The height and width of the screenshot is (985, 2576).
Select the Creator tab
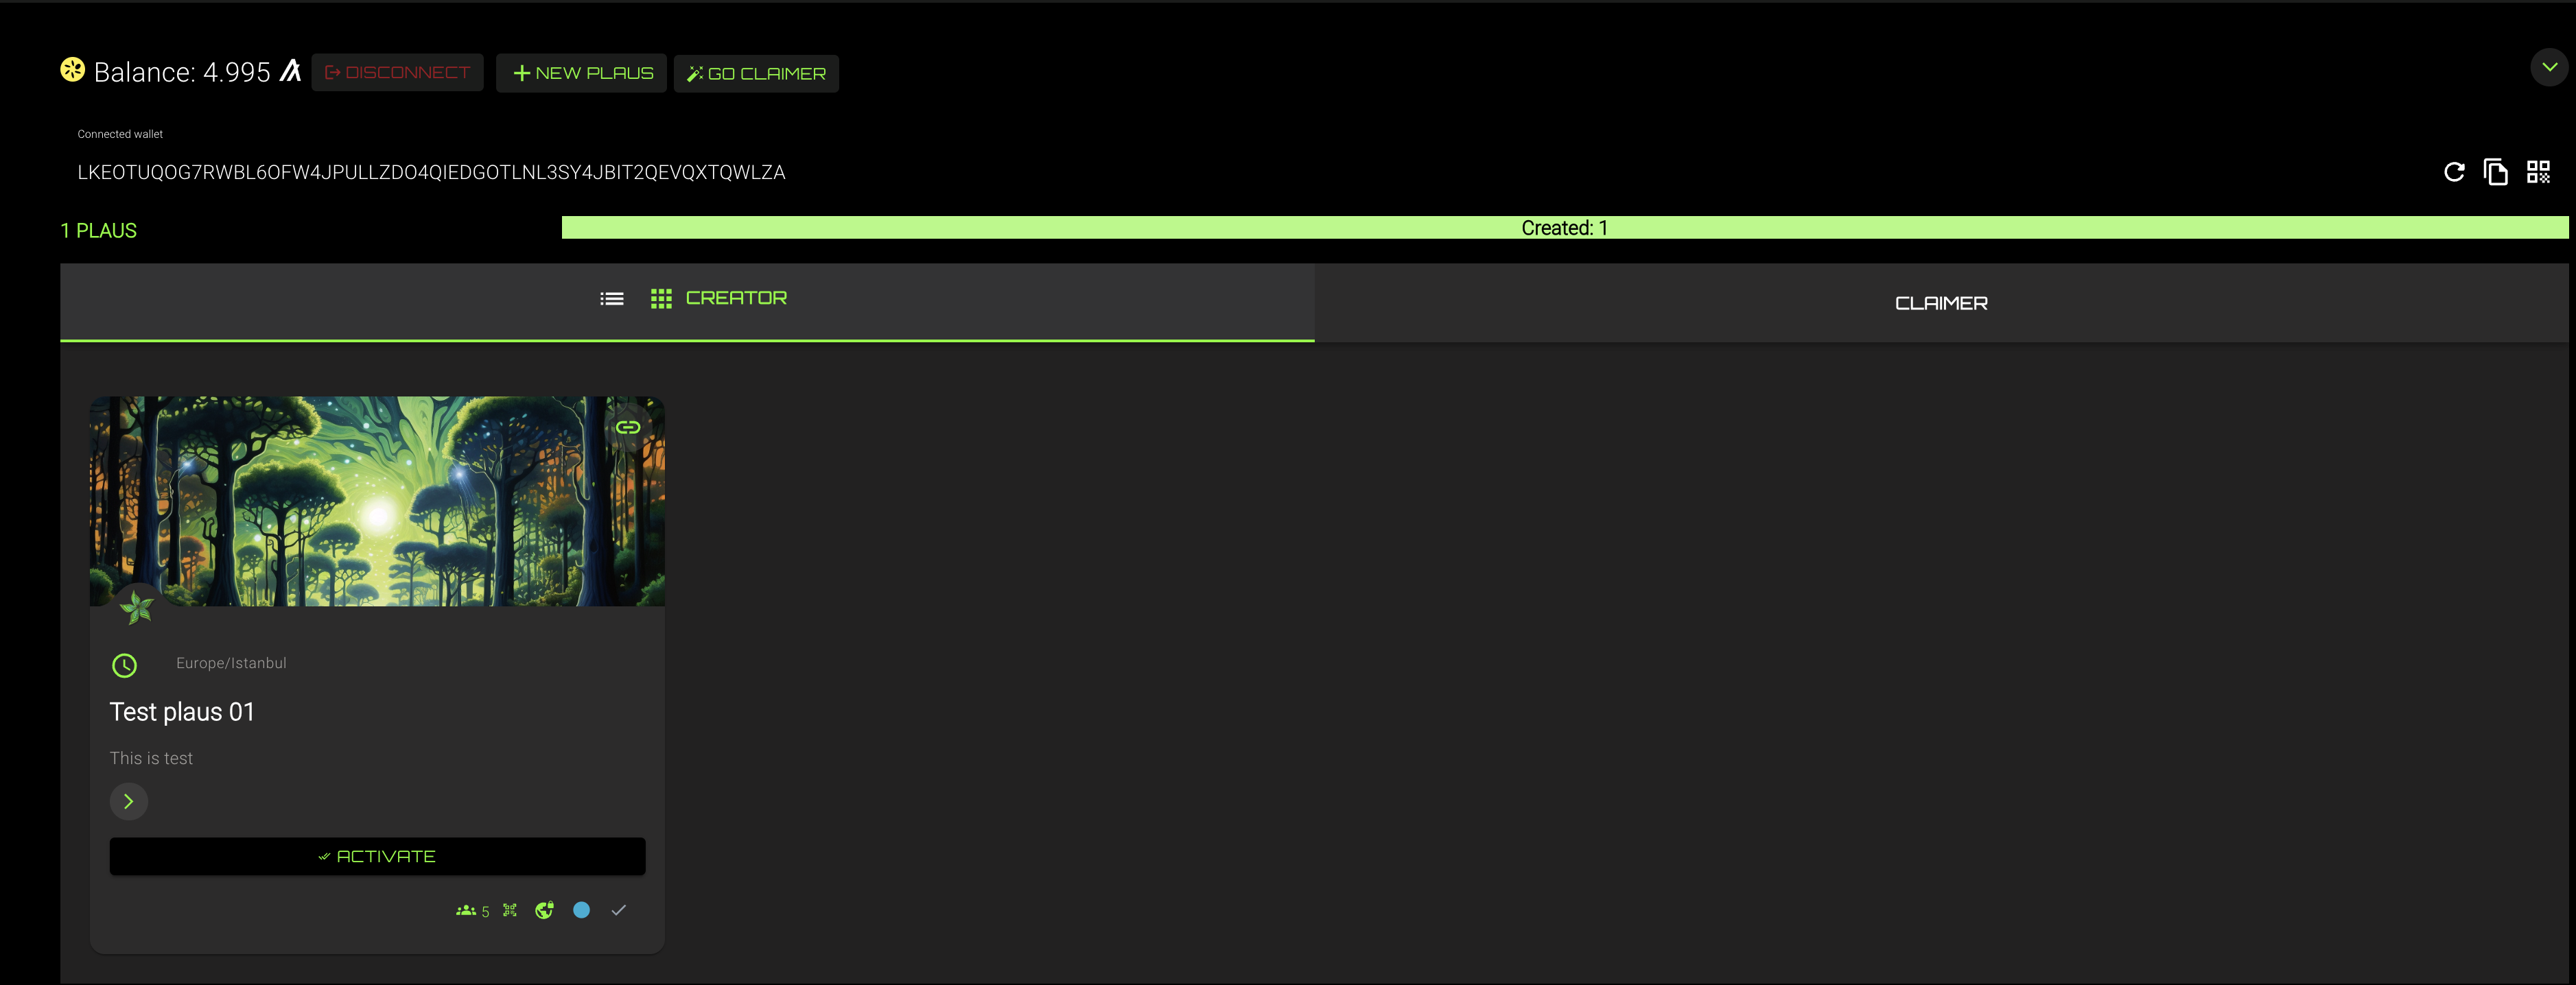pos(736,298)
